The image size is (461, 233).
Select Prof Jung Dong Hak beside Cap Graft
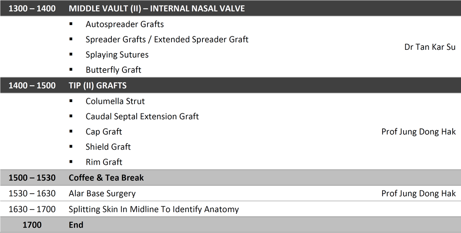(418, 132)
